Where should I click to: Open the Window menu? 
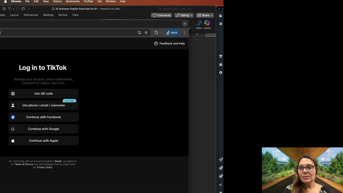click(x=111, y=2)
